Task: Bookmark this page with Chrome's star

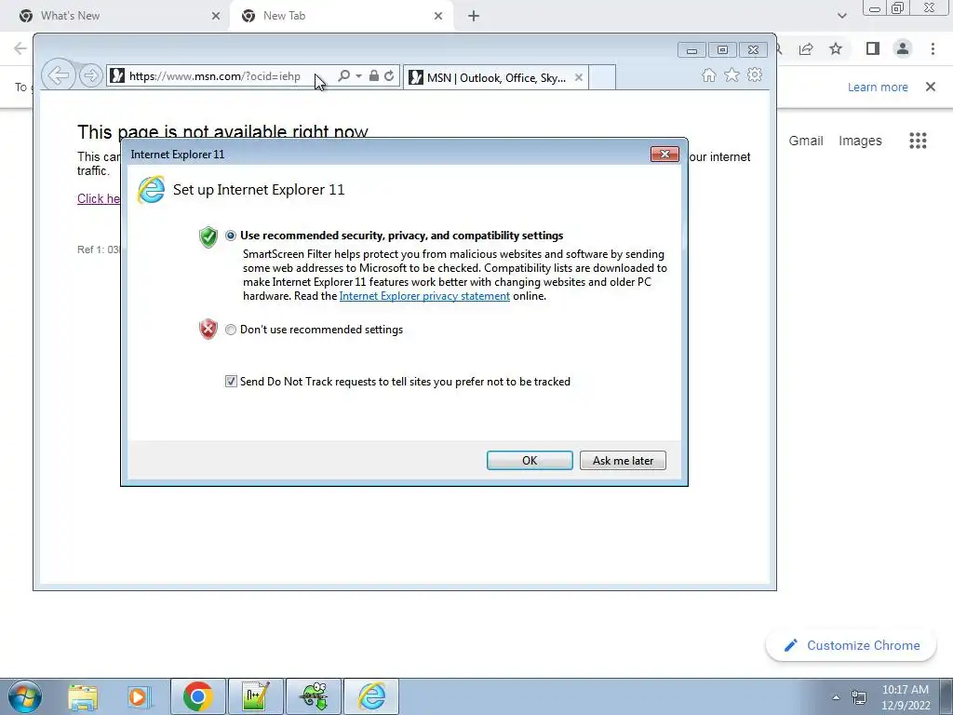Action: (x=836, y=48)
